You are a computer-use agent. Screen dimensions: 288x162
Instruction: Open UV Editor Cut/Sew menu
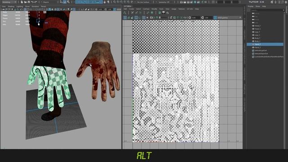(146, 9)
